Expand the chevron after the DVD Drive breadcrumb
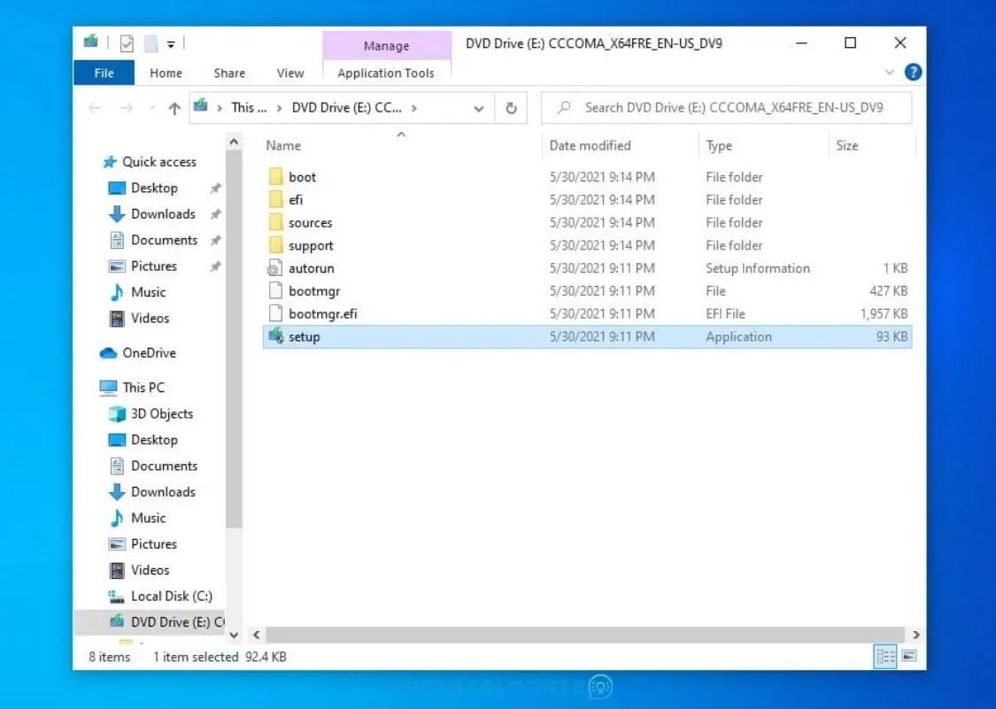Screen dimensions: 996x709 pos(414,108)
